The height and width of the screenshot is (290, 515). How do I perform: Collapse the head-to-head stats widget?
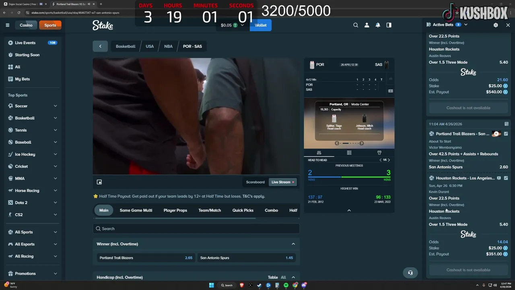[x=349, y=210]
